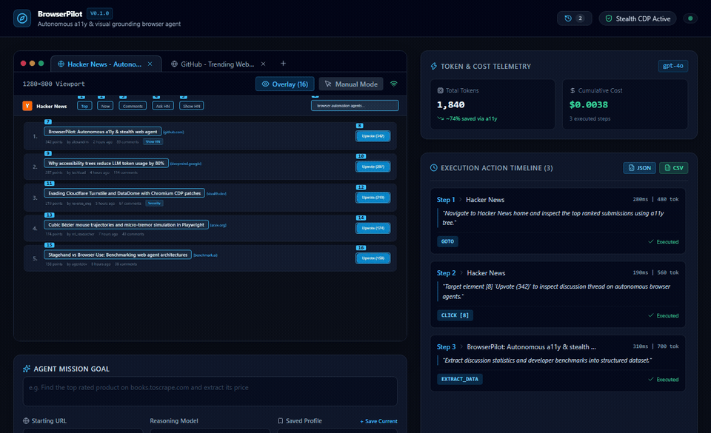Click the checkmark beside Step 1 Executed
The image size is (711, 433).
click(x=651, y=242)
